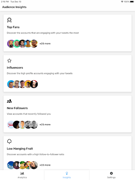Select pixelated avatar in Low Hanging Fruit
Screen dimensions: 135x180
tap(28, 165)
